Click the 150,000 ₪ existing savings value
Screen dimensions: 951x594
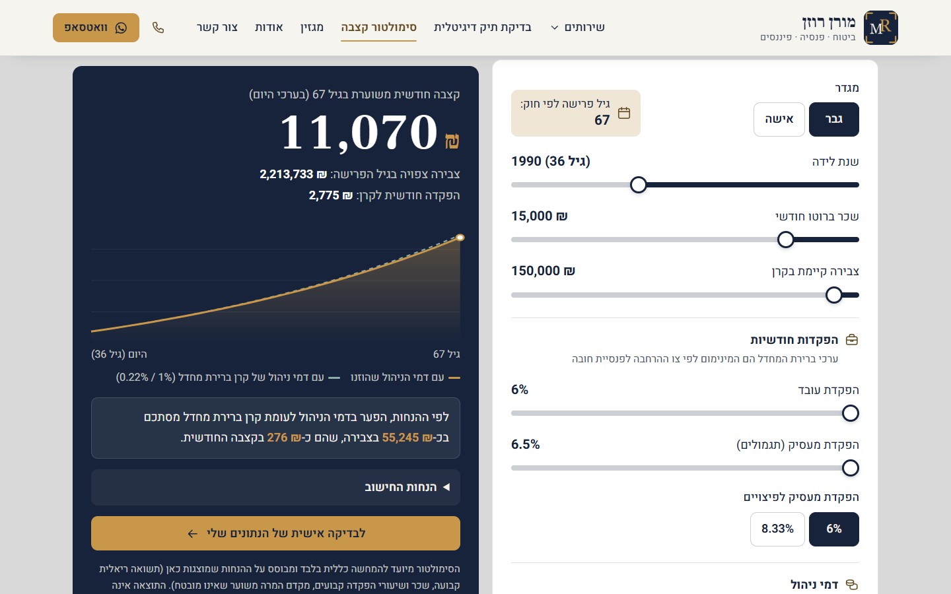tap(543, 271)
